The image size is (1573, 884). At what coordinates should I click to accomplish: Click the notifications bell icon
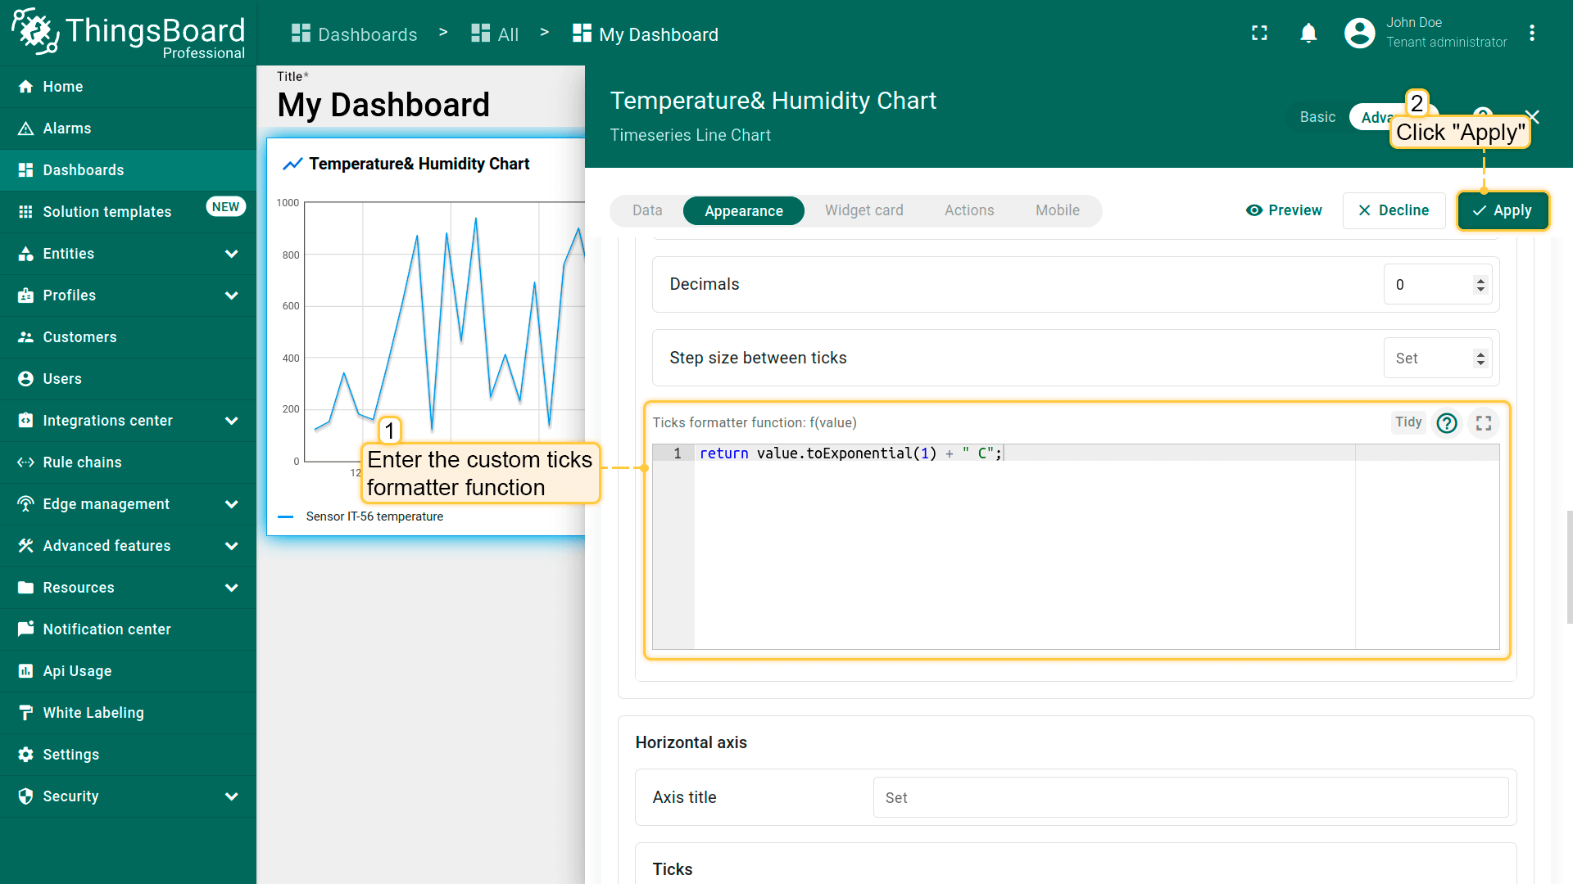point(1308,34)
